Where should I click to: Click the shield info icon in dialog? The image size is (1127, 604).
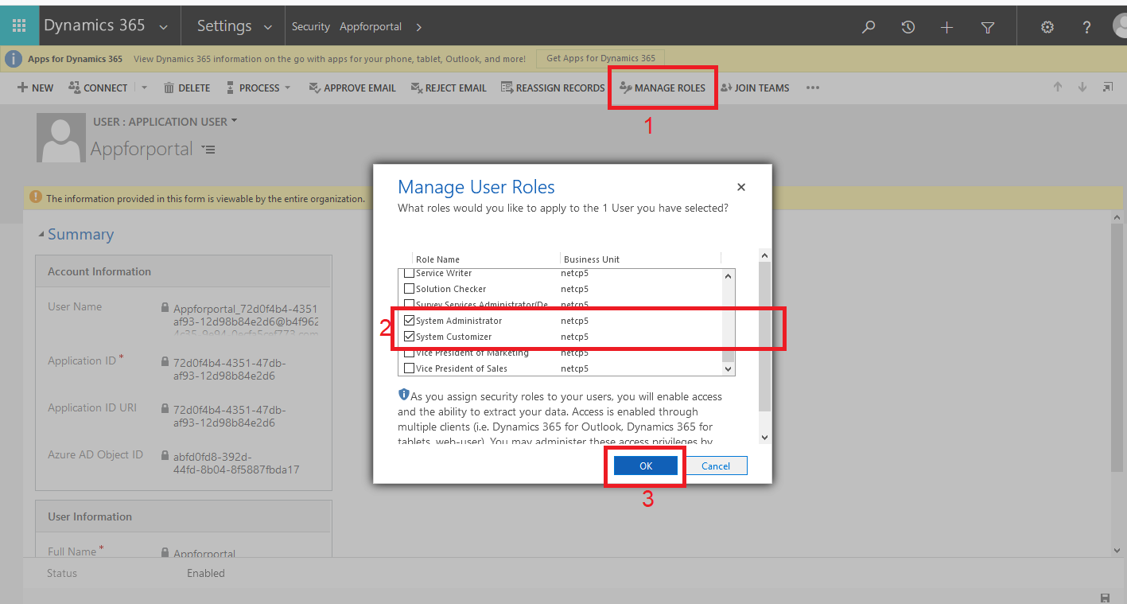pos(404,395)
